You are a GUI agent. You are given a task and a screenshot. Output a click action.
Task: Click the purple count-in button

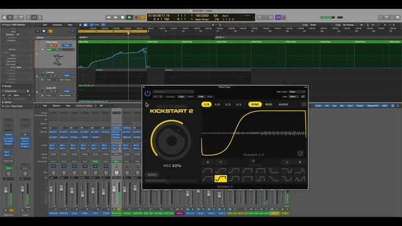click(278, 18)
